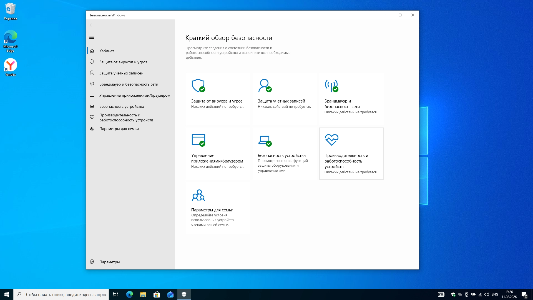Click the account protection person tile icon
The height and width of the screenshot is (300, 533).
coord(265,86)
